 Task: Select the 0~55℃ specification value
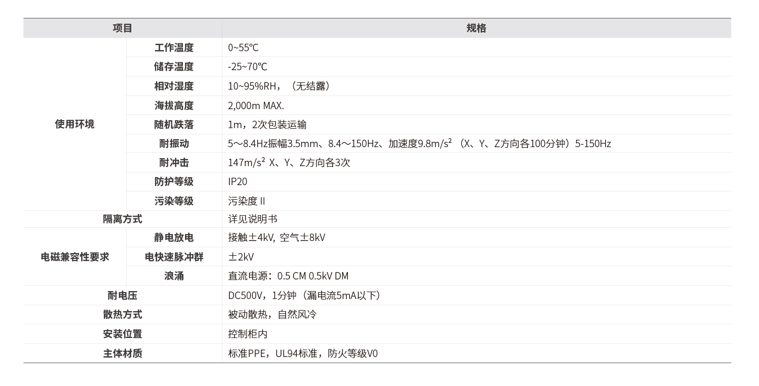pos(242,47)
